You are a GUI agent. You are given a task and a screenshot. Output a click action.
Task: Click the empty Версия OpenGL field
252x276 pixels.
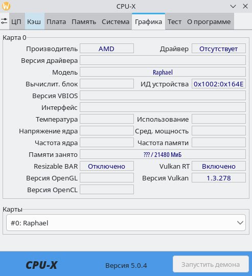pyautogui.click(x=107, y=178)
